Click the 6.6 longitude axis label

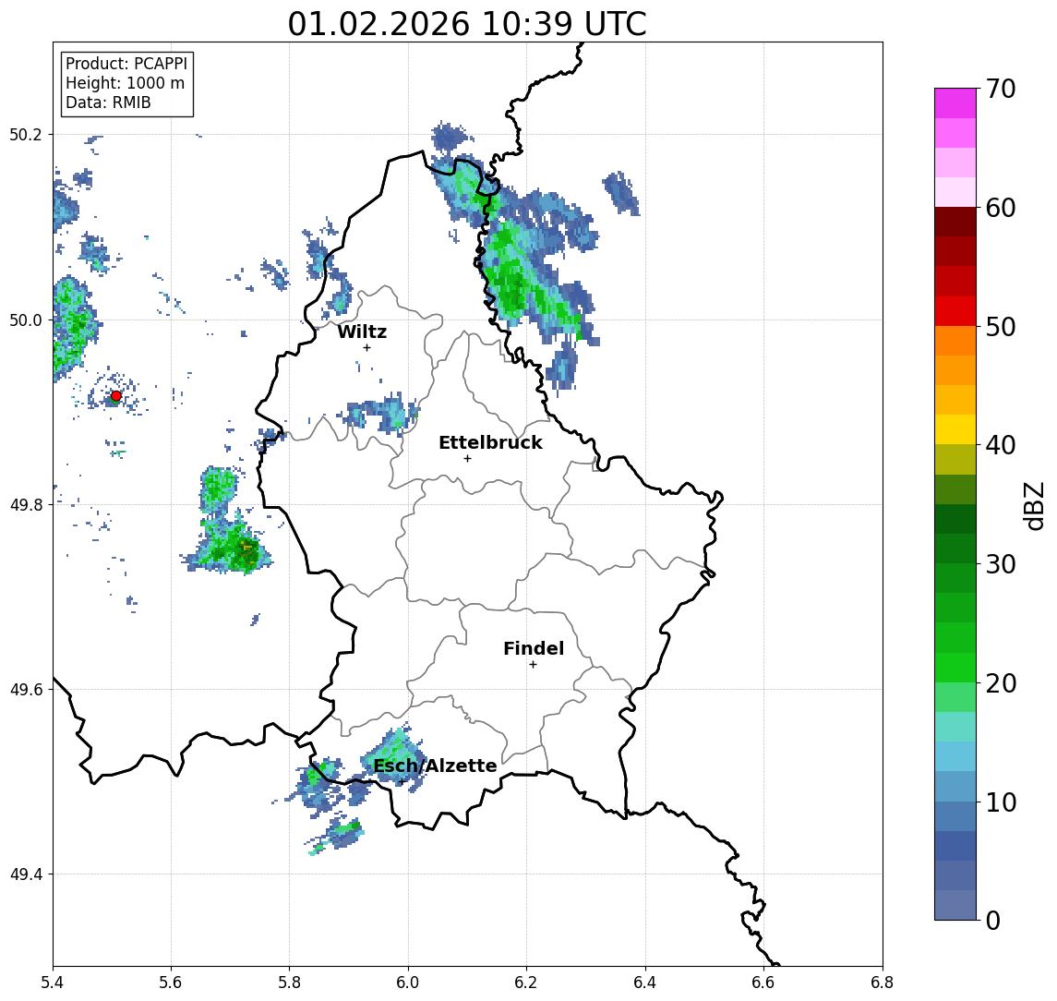(763, 983)
